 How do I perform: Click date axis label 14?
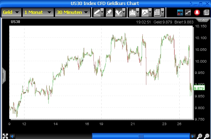(55, 124)
